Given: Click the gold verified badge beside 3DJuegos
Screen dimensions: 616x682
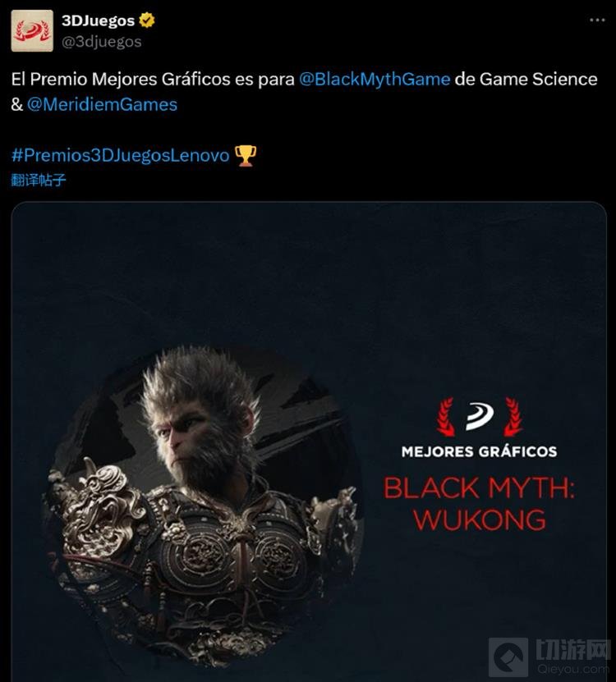Looking at the screenshot, I should point(147,21).
